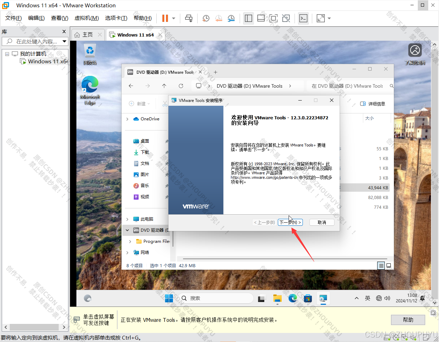Click the 了解此图片 desktop icon
Viewport: 439px width, 342px height.
415,54
